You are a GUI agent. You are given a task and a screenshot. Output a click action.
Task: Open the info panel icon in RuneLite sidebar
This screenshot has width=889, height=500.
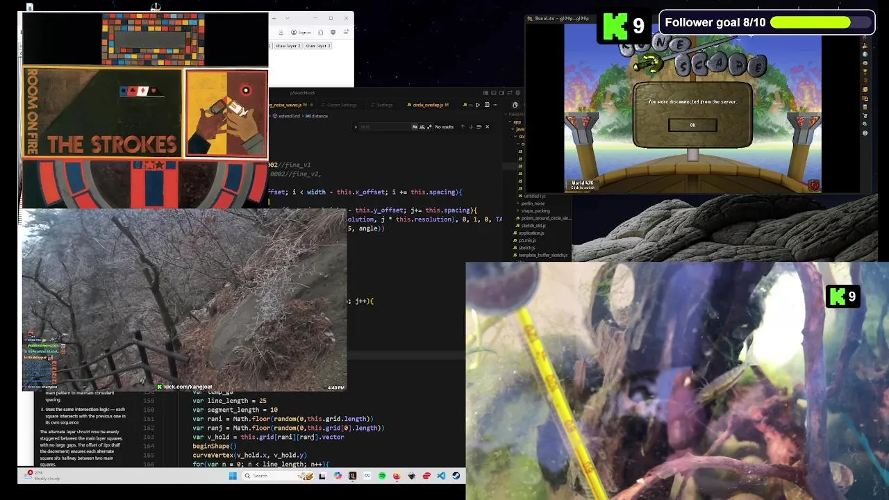(865, 133)
